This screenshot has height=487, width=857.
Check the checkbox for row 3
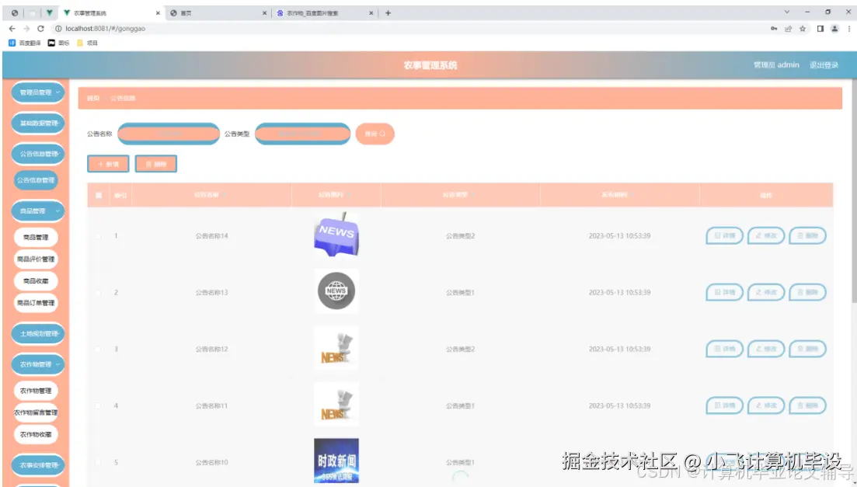99,349
